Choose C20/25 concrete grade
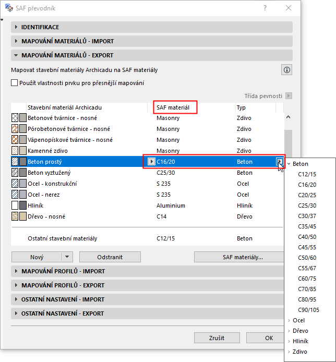 (x=307, y=195)
